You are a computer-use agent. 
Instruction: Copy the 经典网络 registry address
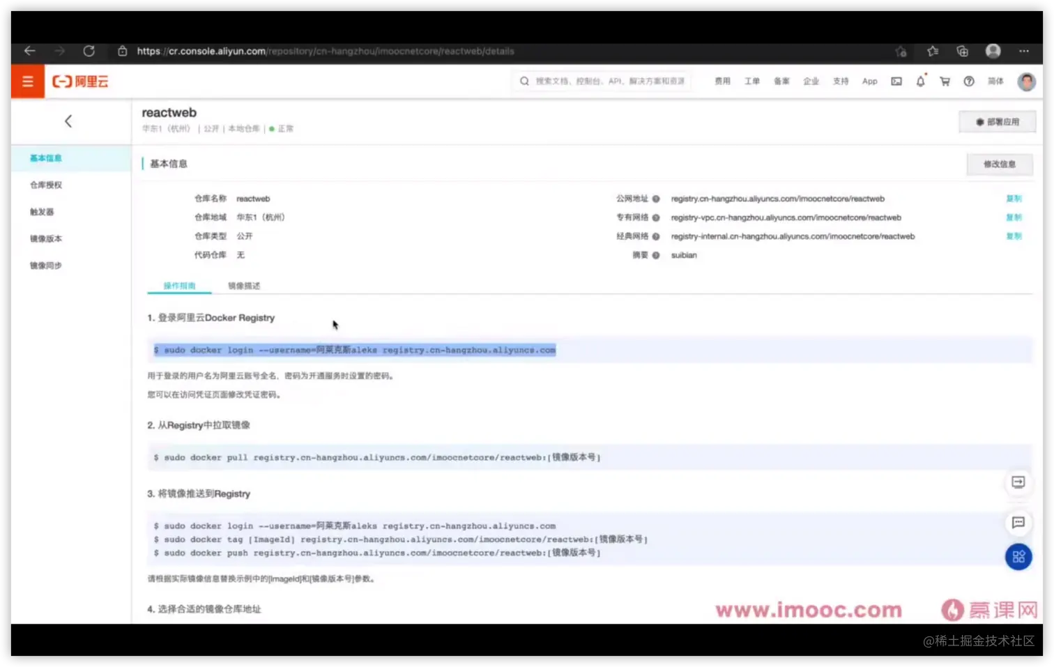[x=1014, y=236]
